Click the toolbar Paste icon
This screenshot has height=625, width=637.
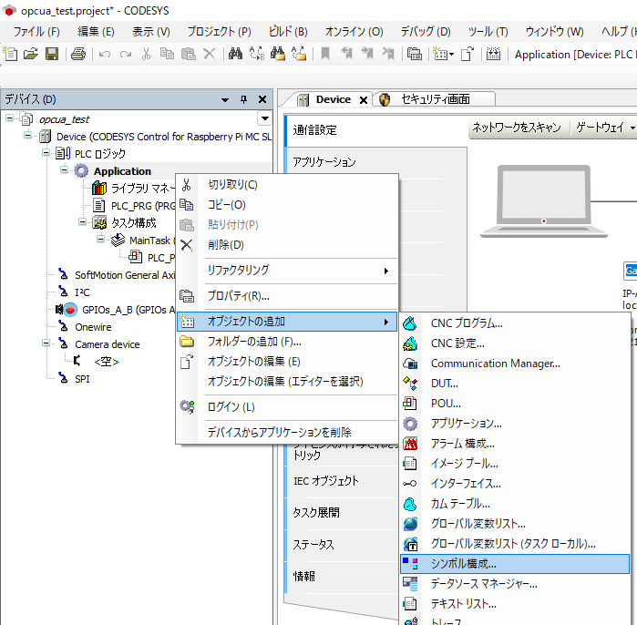[x=188, y=54]
